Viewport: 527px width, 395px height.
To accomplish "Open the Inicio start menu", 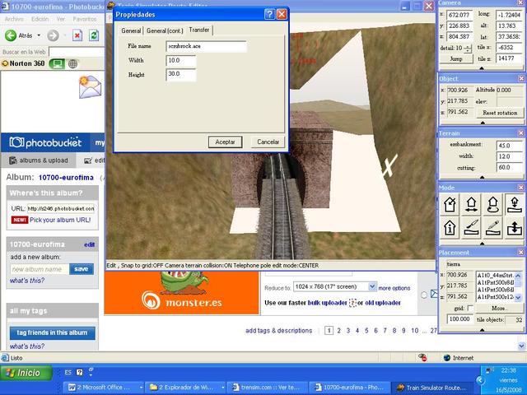I will (23, 373).
